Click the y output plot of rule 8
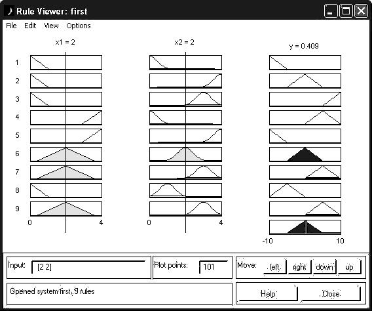The height and width of the screenshot is (311, 372). coord(305,190)
